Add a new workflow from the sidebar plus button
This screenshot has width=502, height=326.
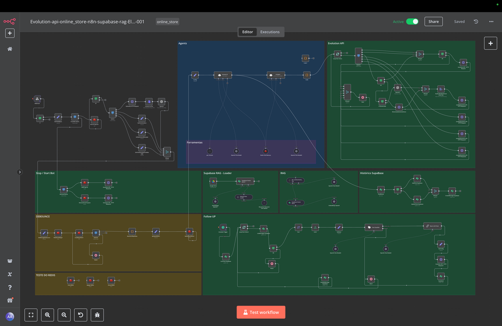click(10, 33)
